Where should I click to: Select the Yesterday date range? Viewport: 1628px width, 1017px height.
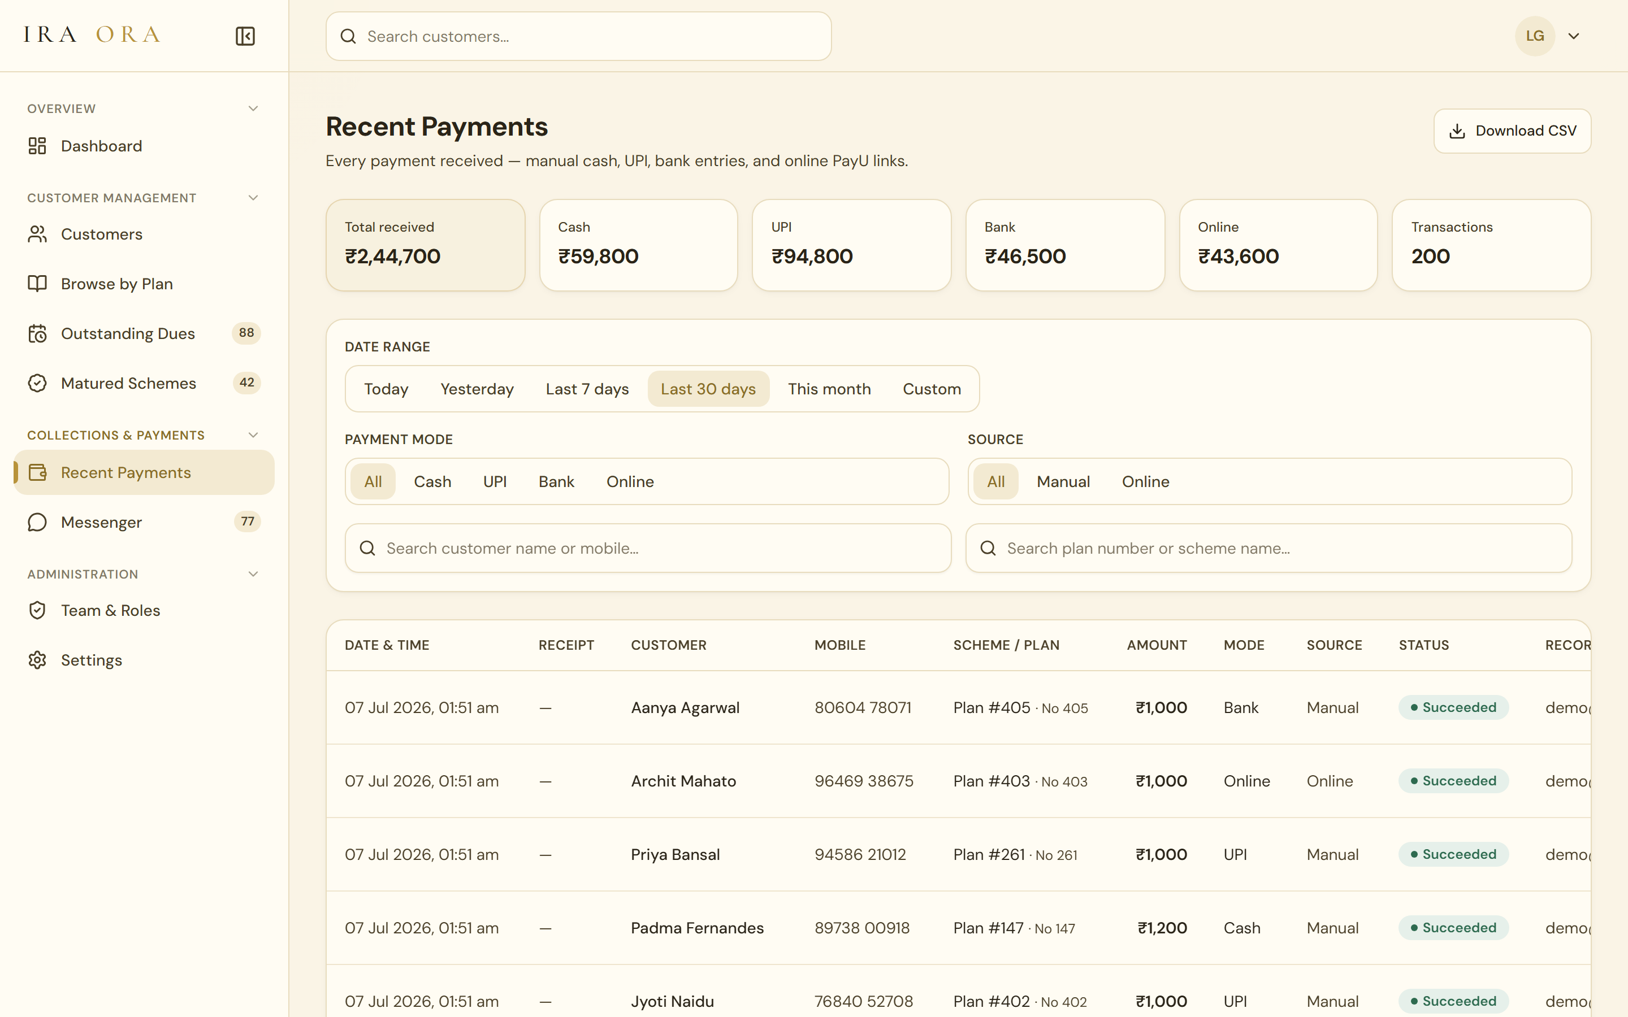pyautogui.click(x=477, y=389)
